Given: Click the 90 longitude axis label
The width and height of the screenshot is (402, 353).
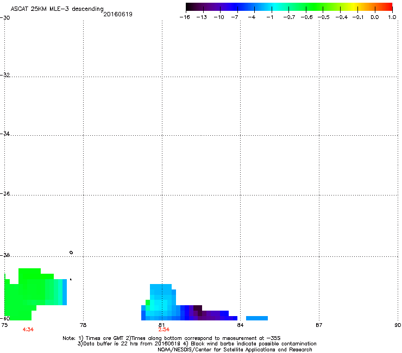Looking at the screenshot, I should 398,325.
